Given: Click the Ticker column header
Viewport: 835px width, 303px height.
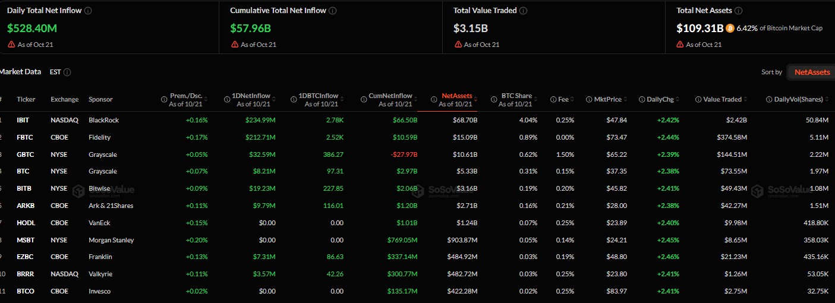Looking at the screenshot, I should coord(26,99).
